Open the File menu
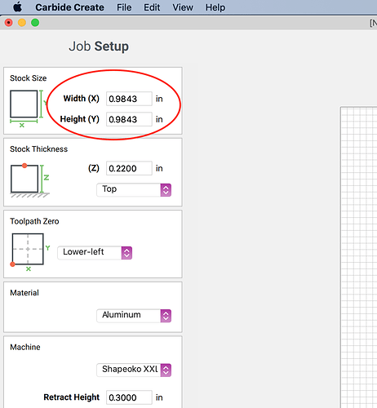377x408 pixels. [x=124, y=7]
